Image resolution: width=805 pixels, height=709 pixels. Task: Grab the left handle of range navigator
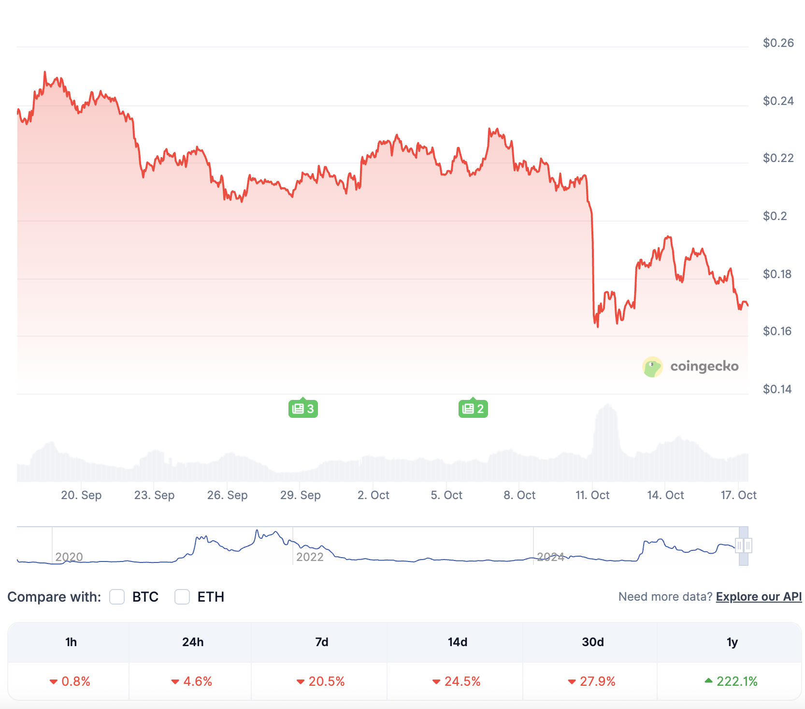click(x=739, y=546)
